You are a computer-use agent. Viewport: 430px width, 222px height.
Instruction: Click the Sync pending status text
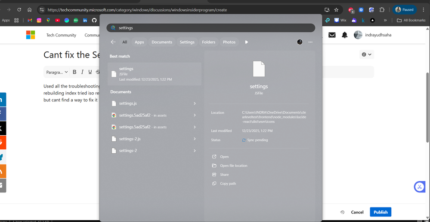(257, 140)
